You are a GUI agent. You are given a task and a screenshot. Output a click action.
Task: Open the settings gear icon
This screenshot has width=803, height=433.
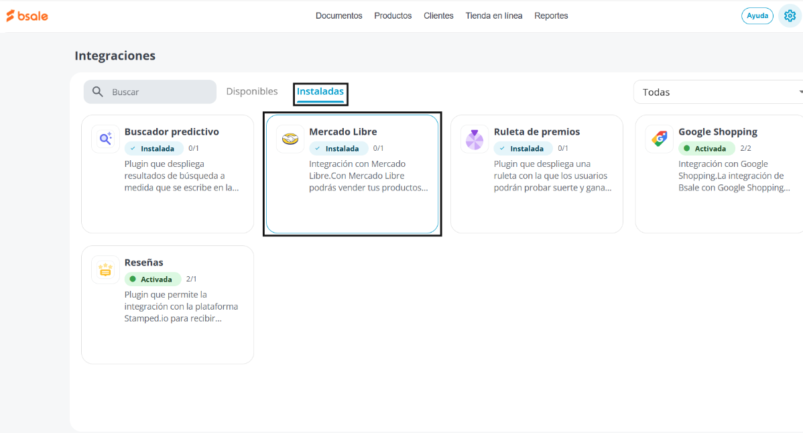790,16
